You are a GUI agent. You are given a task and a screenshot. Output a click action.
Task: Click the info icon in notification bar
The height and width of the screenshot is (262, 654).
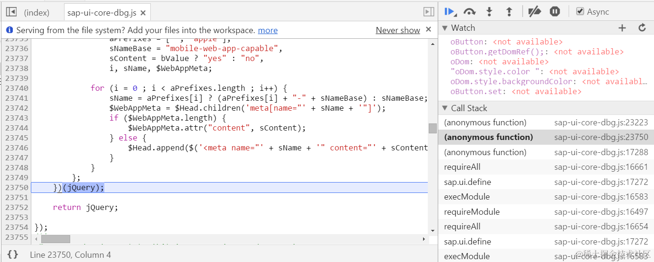[9, 30]
